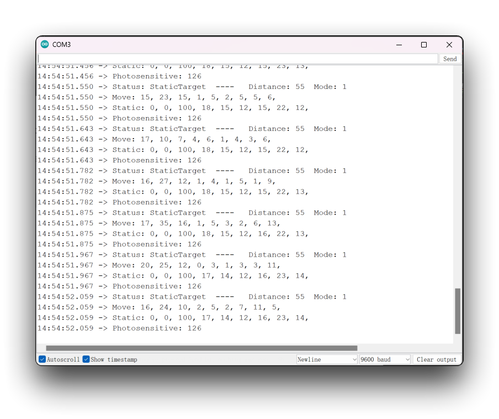
Task: Click the Photosensitive: 126 line at 14:54:52.059
Action: click(x=119, y=328)
